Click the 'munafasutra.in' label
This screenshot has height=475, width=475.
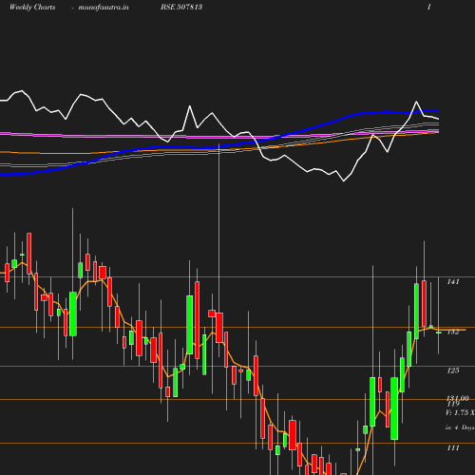point(104,7)
